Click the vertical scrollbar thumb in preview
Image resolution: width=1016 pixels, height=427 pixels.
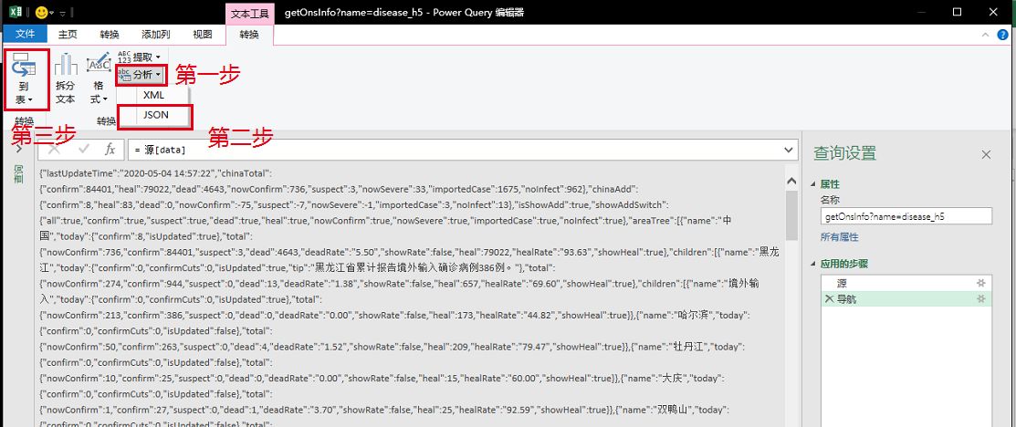pyautogui.click(x=791, y=216)
